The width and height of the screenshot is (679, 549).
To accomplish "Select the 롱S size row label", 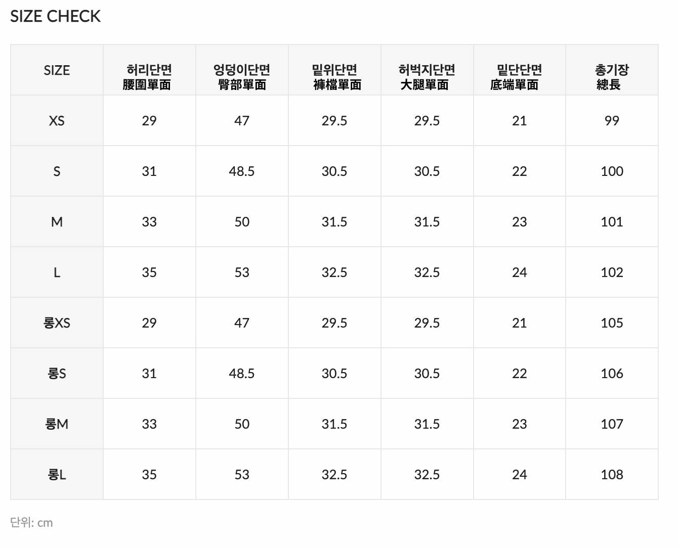I will click(x=57, y=374).
